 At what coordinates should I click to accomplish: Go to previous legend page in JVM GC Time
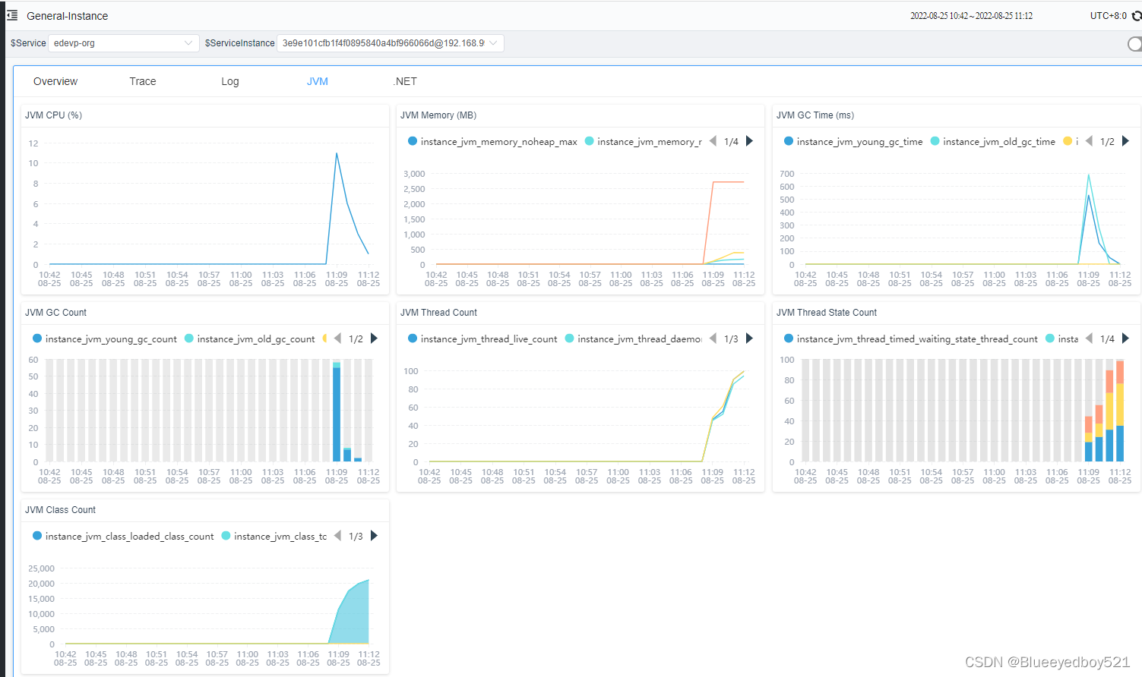(x=1089, y=141)
